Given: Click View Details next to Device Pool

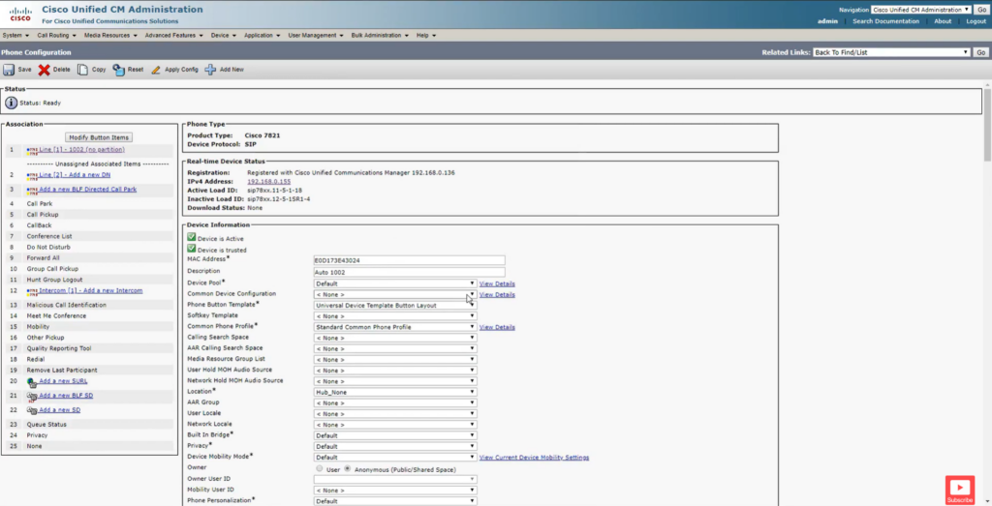Looking at the screenshot, I should coord(497,283).
